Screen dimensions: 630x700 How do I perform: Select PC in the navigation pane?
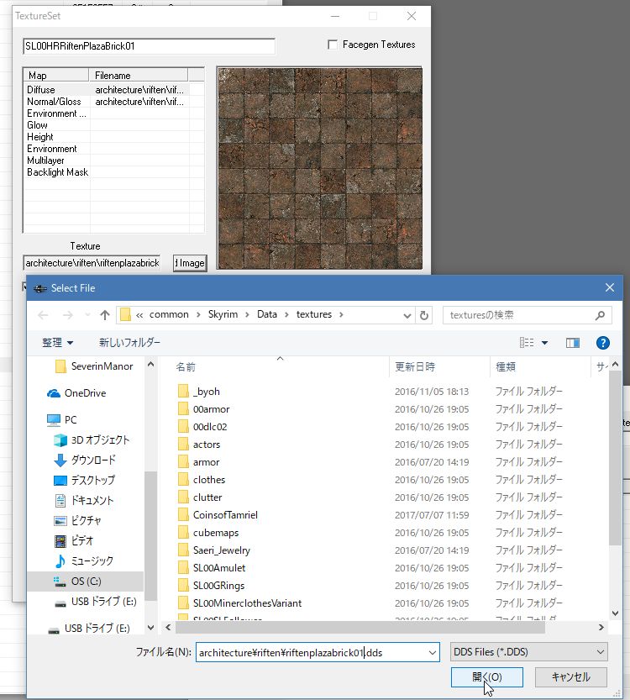(62, 419)
